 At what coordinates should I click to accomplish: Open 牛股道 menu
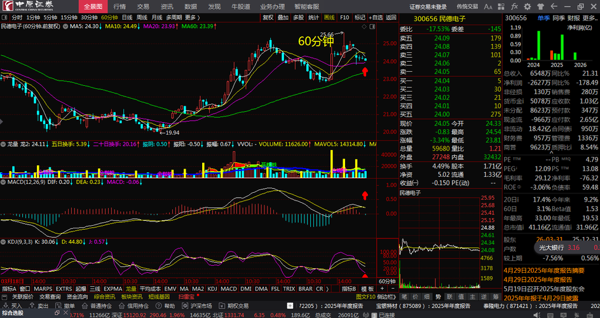tap(241, 6)
